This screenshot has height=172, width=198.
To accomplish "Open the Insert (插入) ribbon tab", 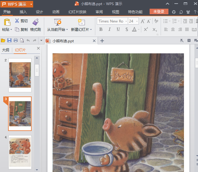I will point(23,12).
